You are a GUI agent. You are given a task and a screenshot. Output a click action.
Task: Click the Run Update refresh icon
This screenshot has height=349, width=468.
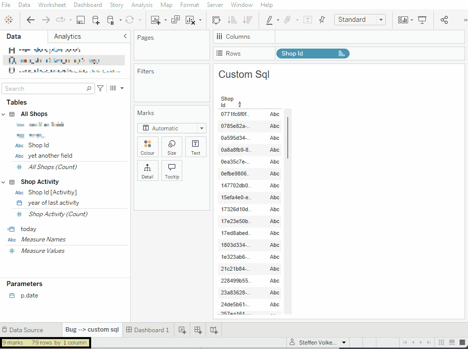129,20
